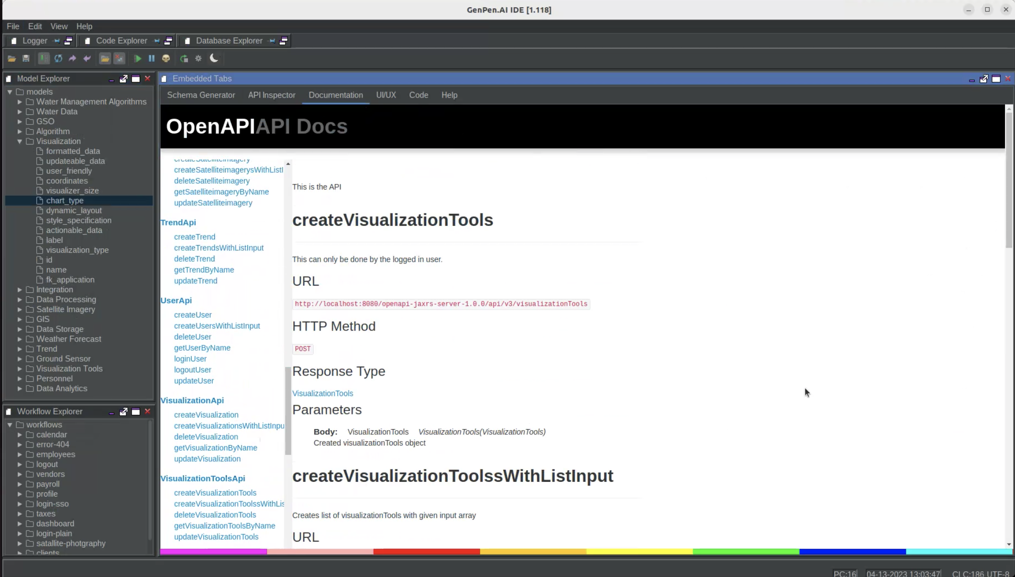Click the blue pause icon
This screenshot has width=1015, height=577.
pos(152,58)
